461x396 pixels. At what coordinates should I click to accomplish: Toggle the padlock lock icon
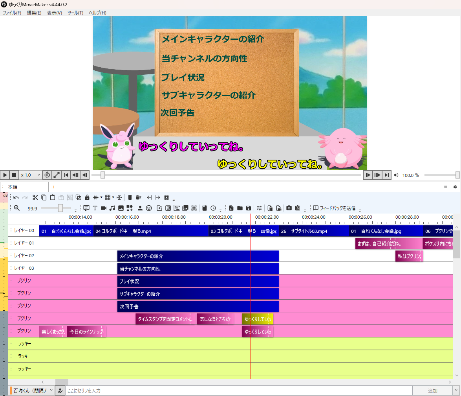tap(87, 197)
